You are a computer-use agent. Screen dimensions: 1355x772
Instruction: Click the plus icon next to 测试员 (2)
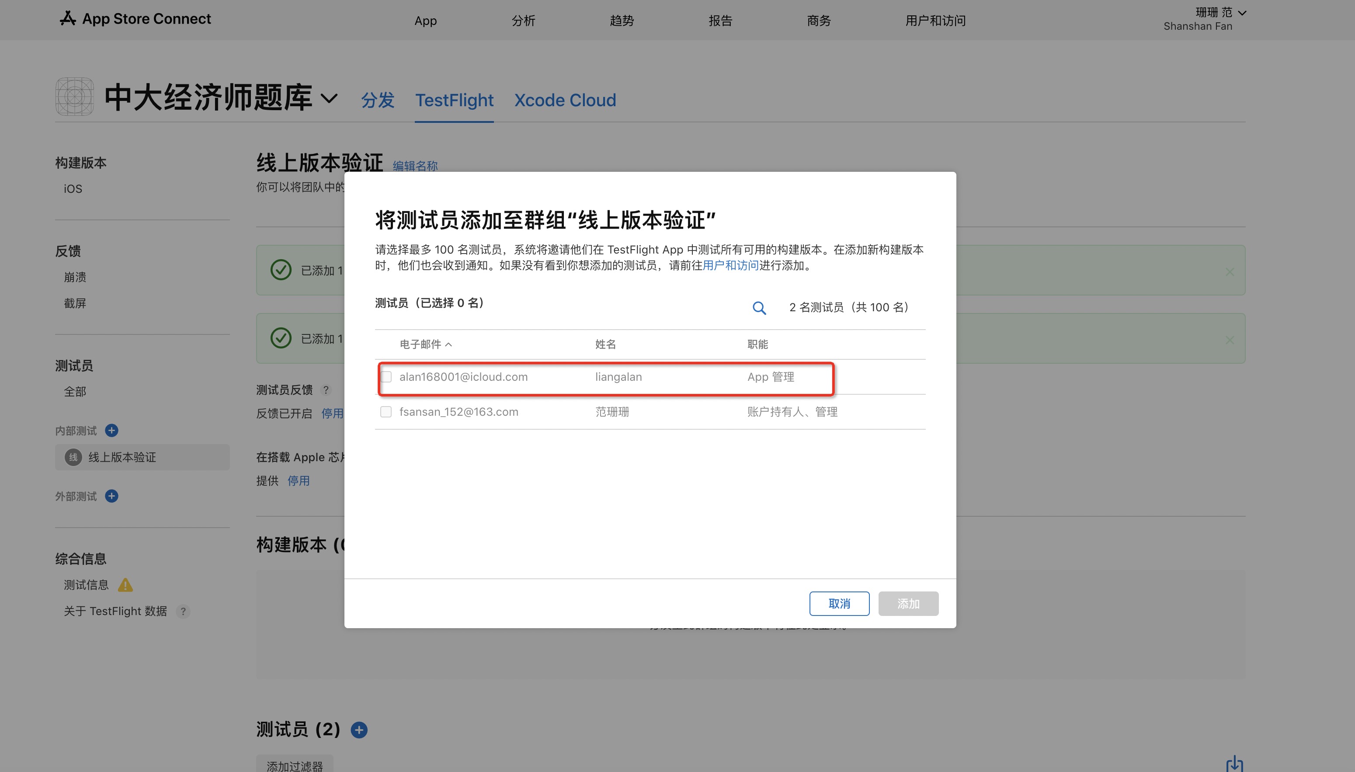coord(359,730)
